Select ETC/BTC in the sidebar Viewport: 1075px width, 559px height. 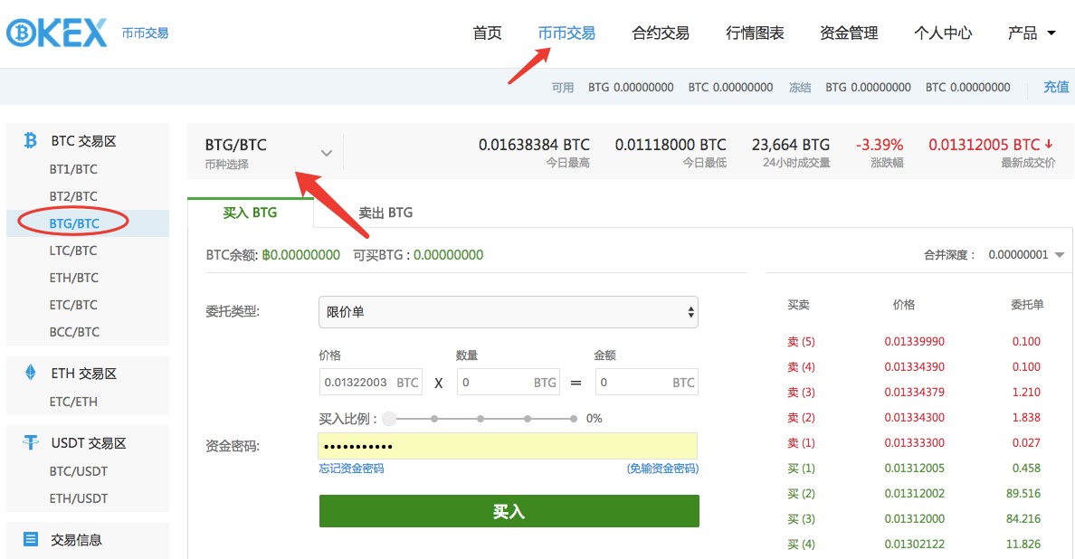(x=73, y=305)
